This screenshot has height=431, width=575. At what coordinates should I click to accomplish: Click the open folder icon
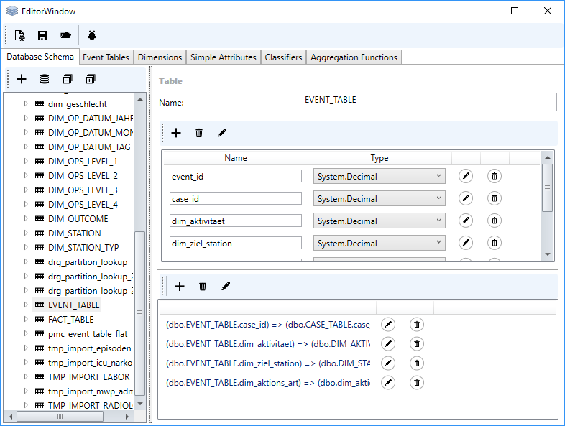65,34
